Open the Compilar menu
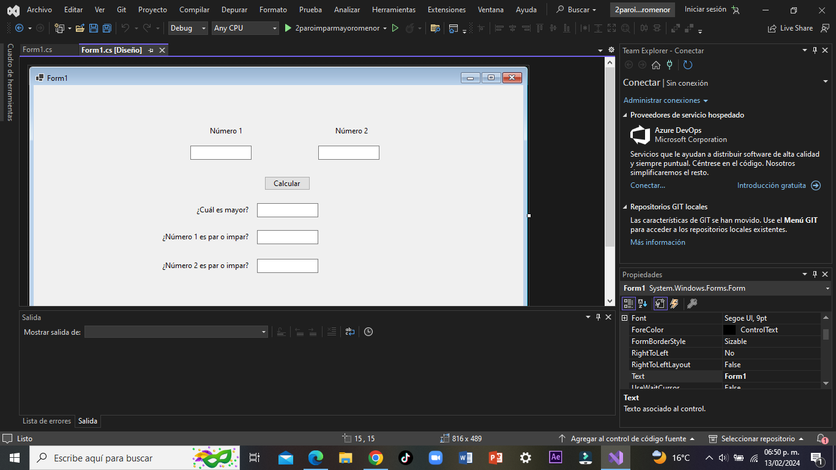Screen dimensions: 836x470 [194, 10]
